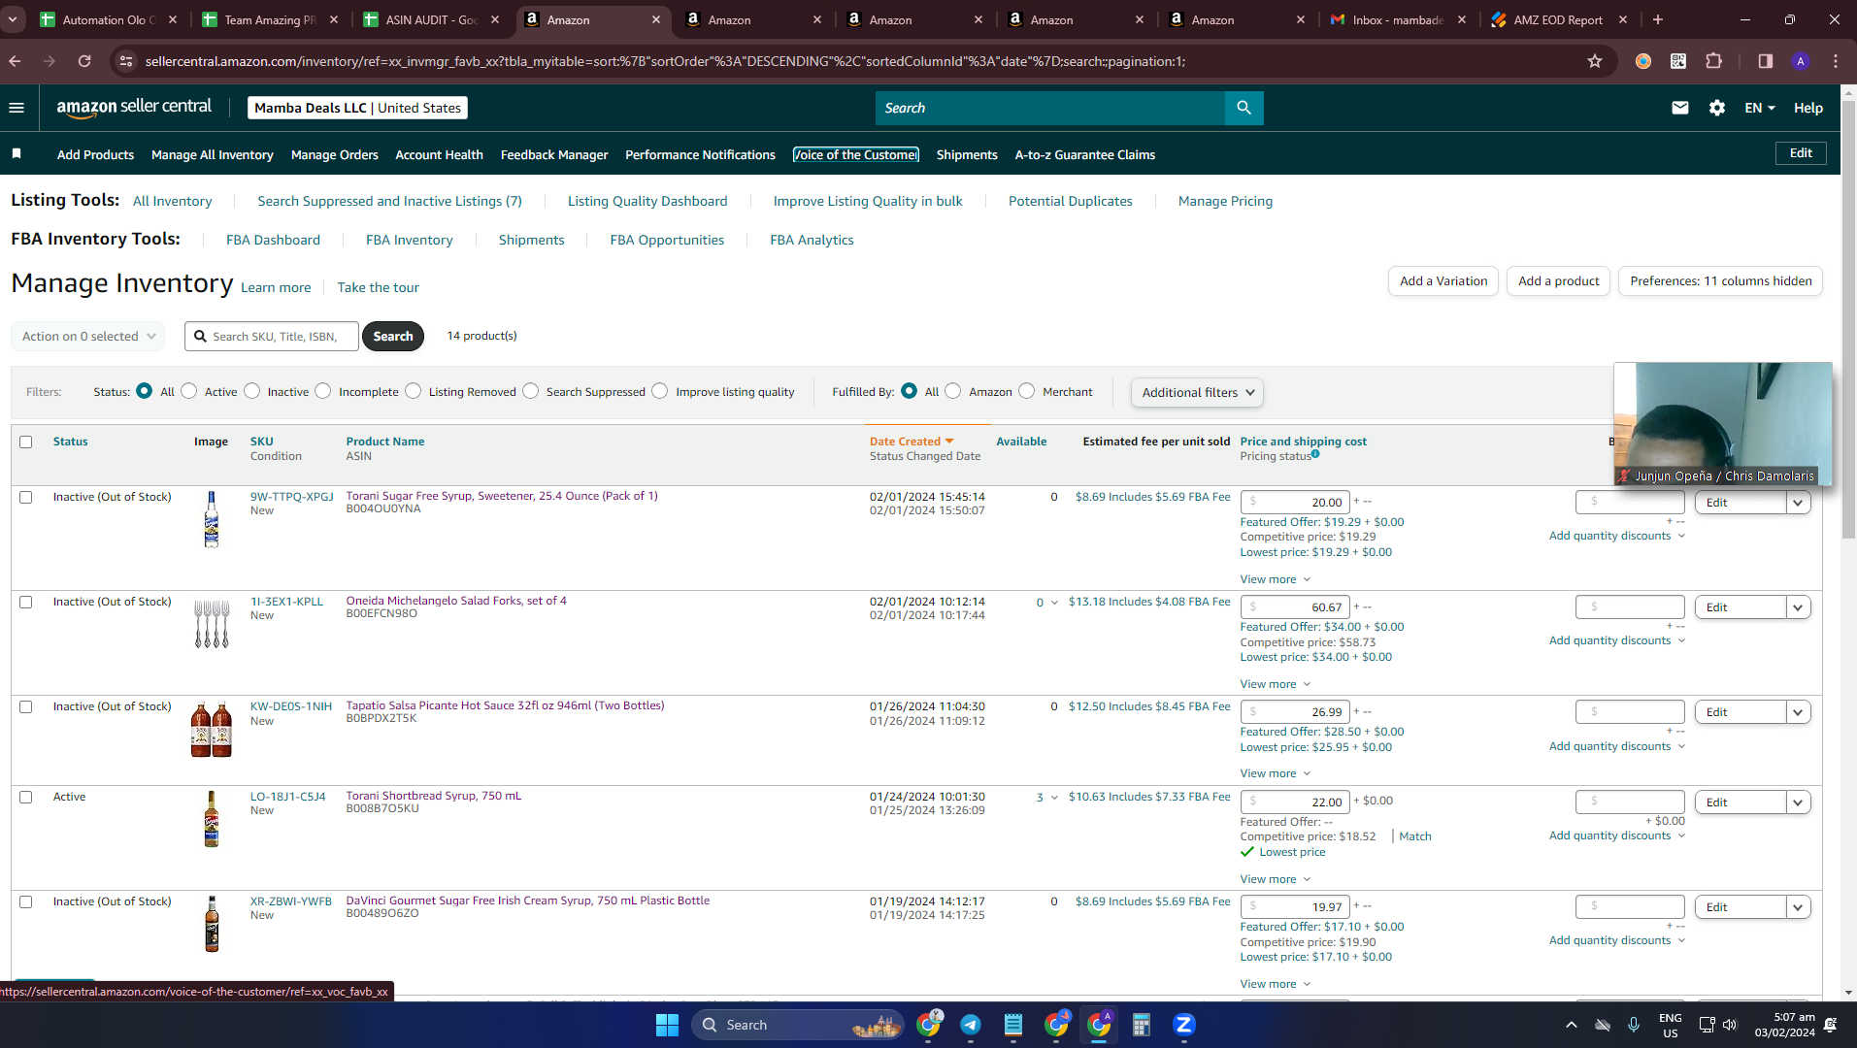Choose the Active status filter radio

189,391
